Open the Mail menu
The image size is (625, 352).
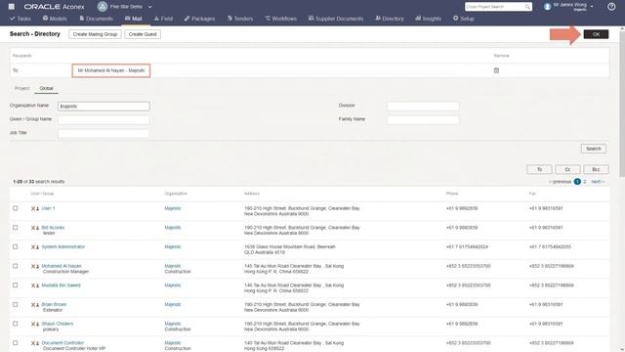pyautogui.click(x=133, y=19)
